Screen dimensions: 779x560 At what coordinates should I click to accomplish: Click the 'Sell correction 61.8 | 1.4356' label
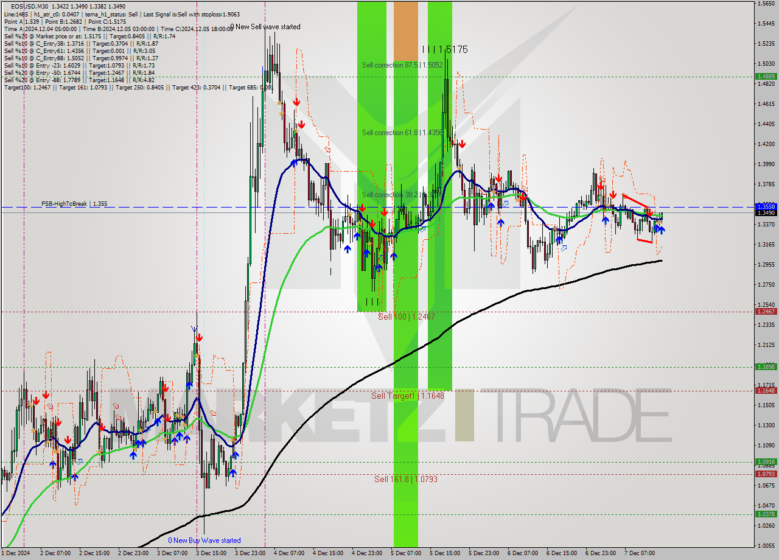pyautogui.click(x=402, y=133)
